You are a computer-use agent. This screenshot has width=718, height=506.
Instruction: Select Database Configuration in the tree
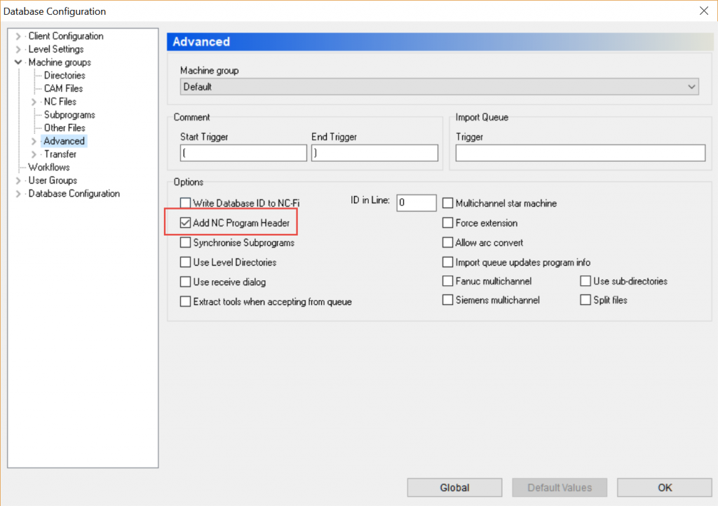pyautogui.click(x=74, y=194)
